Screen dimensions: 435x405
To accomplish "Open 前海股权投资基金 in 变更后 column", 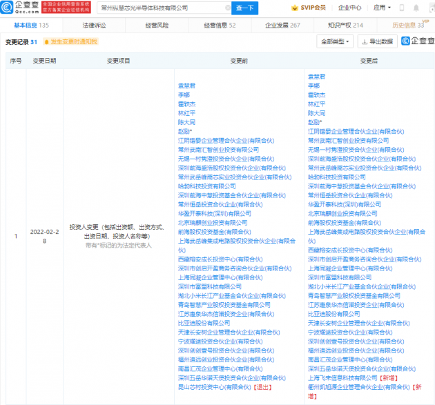I will point(345,223).
